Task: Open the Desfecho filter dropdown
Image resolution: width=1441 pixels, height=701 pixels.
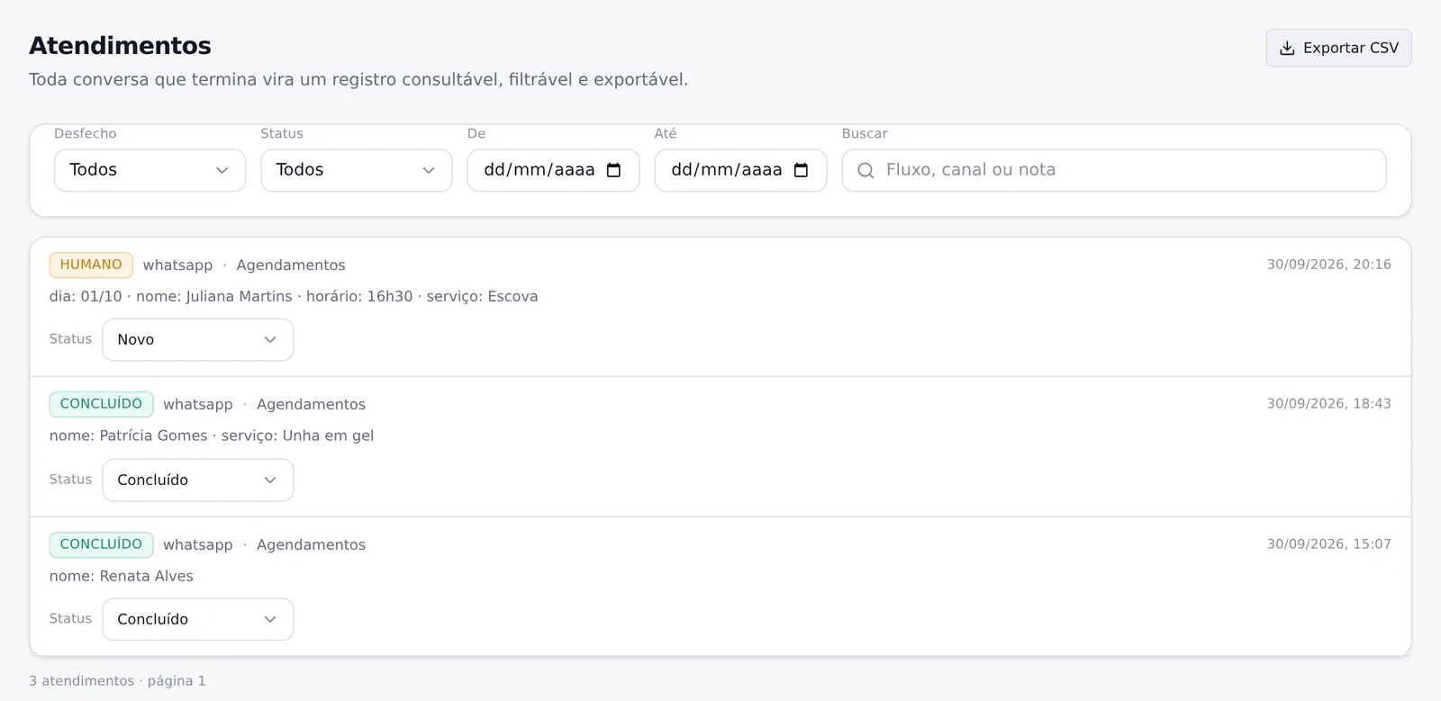Action: pyautogui.click(x=150, y=170)
